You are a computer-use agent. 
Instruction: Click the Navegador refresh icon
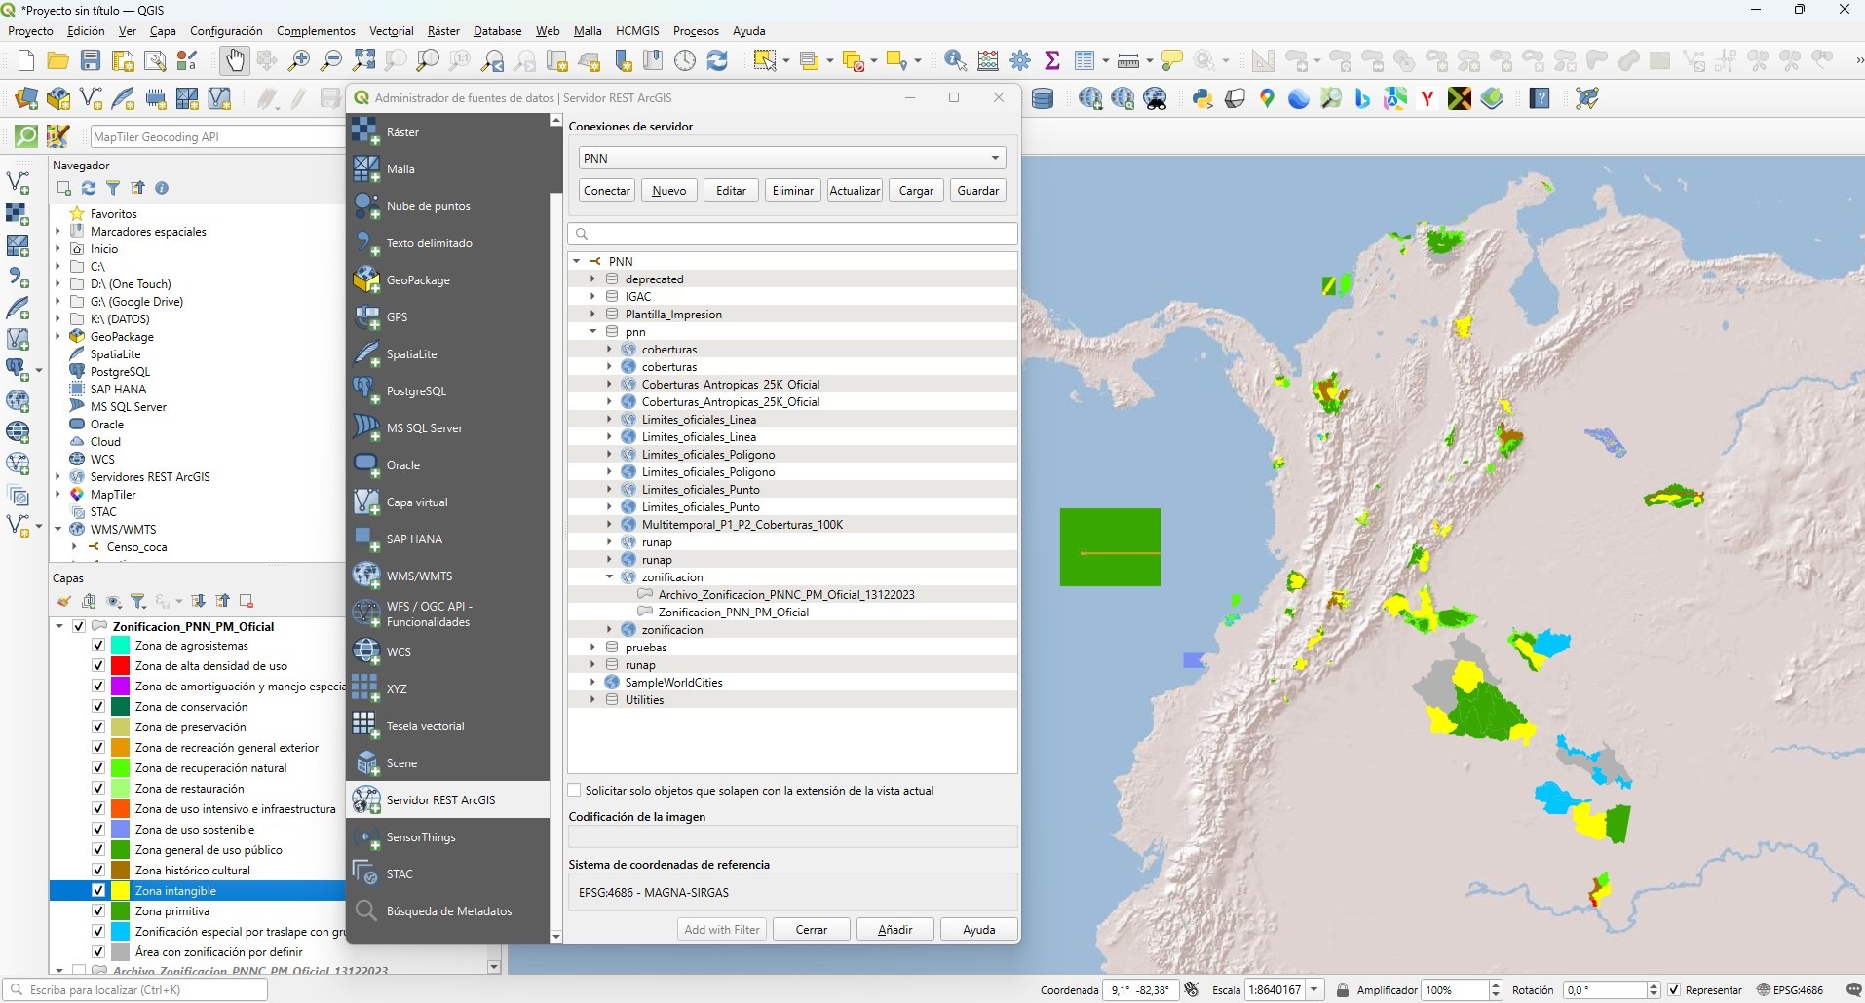point(89,188)
